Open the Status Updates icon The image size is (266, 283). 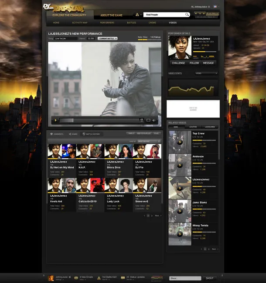pos(123,277)
